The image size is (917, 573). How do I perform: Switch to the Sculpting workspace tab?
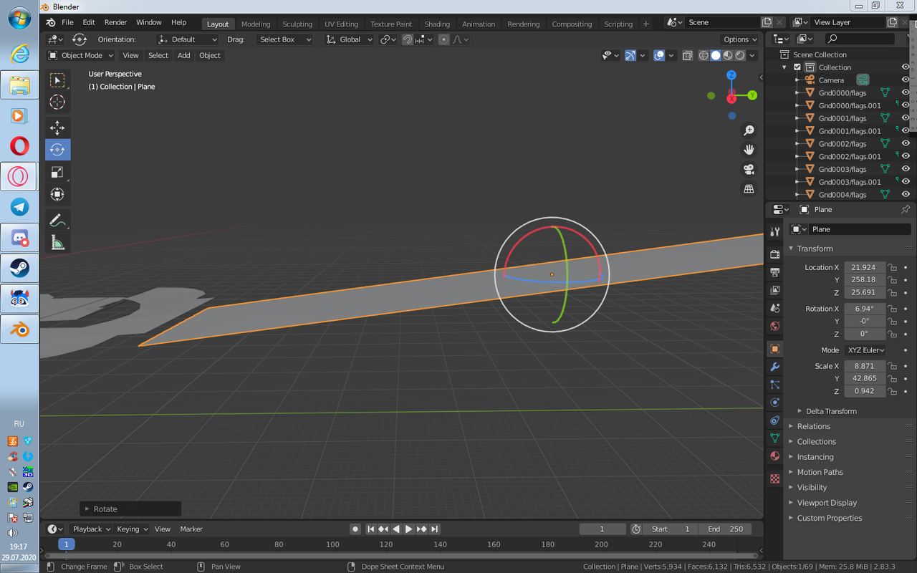pos(297,24)
